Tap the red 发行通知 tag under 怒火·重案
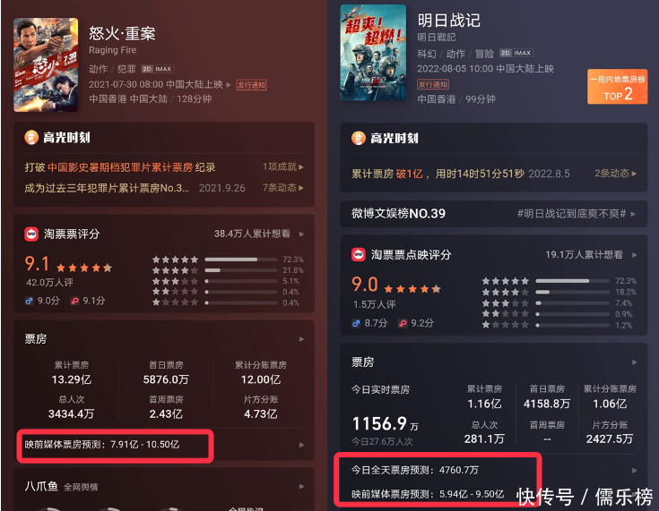This screenshot has width=659, height=511. (x=251, y=85)
